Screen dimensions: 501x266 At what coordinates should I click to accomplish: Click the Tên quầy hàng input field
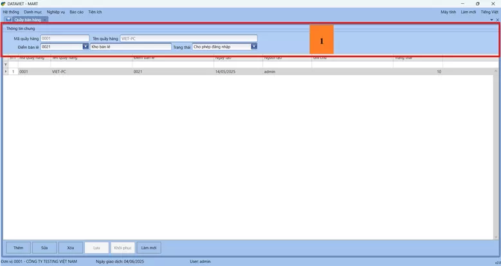[x=188, y=39]
